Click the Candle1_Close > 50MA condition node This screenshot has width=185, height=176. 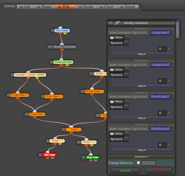coord(30,75)
